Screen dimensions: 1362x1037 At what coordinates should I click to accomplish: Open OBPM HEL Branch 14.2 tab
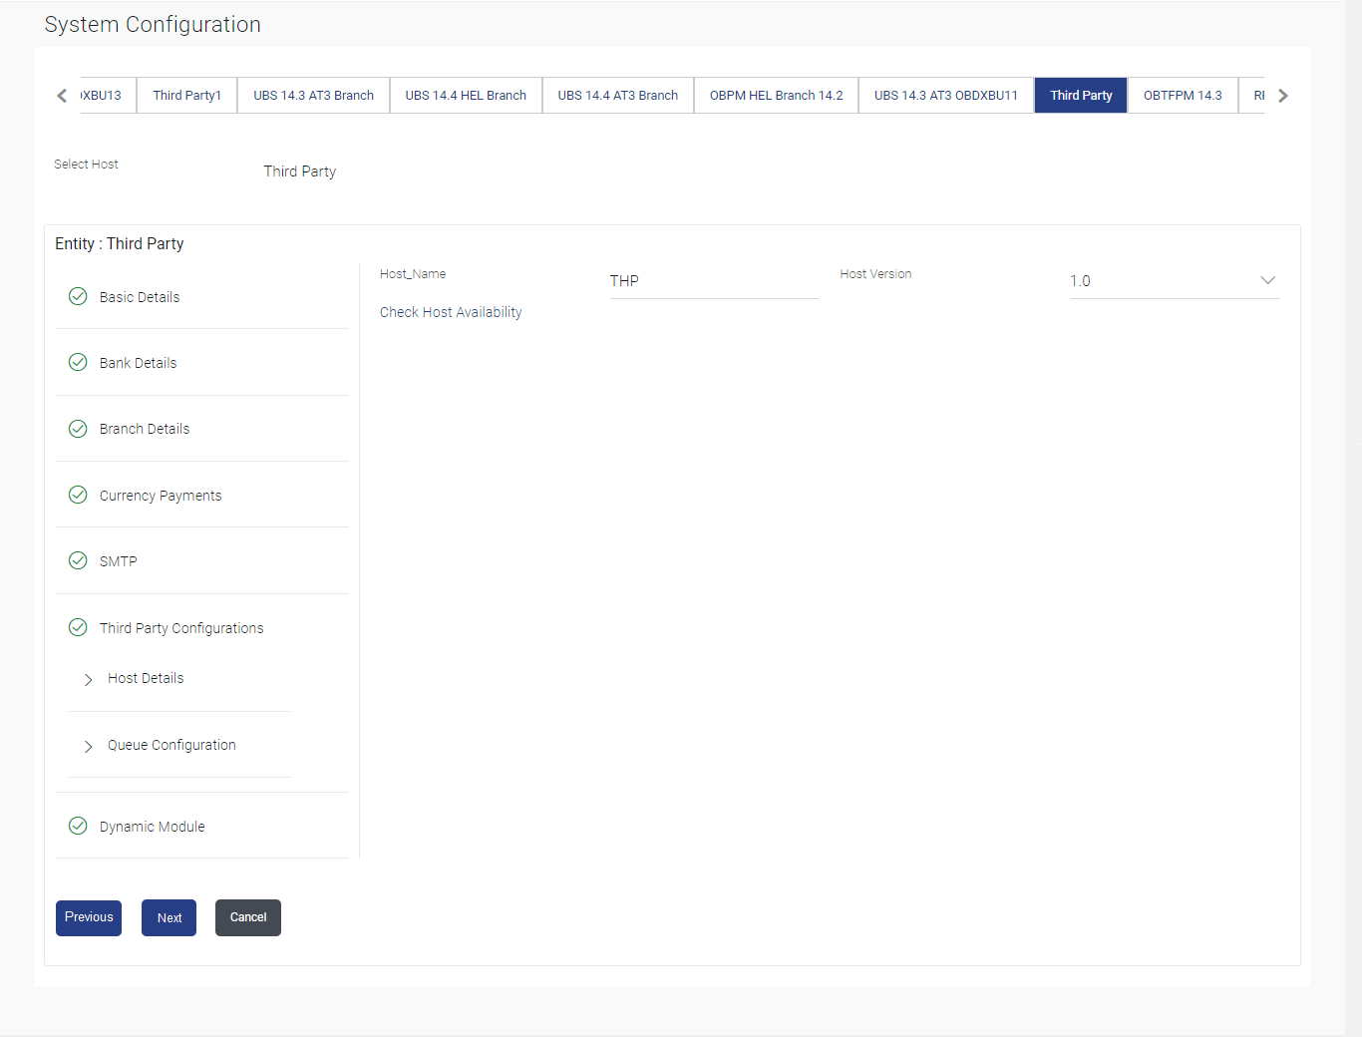(777, 96)
